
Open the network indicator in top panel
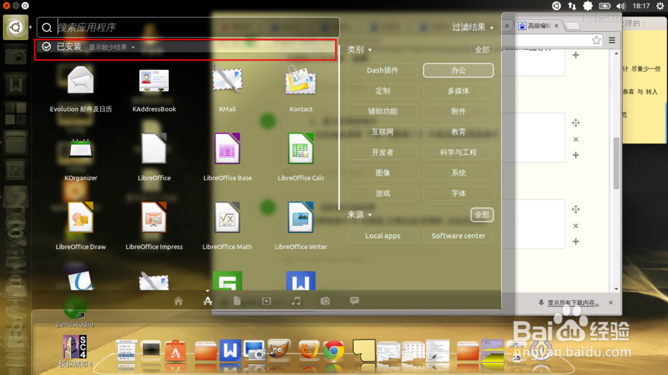(x=572, y=6)
